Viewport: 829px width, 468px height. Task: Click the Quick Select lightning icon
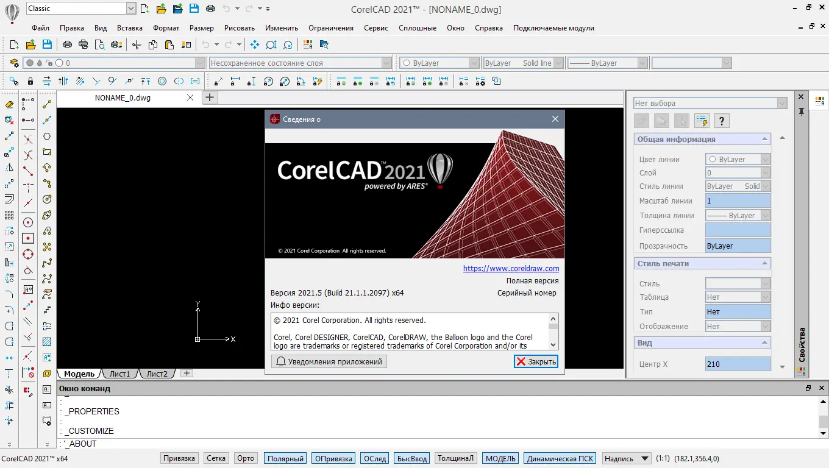pos(702,121)
